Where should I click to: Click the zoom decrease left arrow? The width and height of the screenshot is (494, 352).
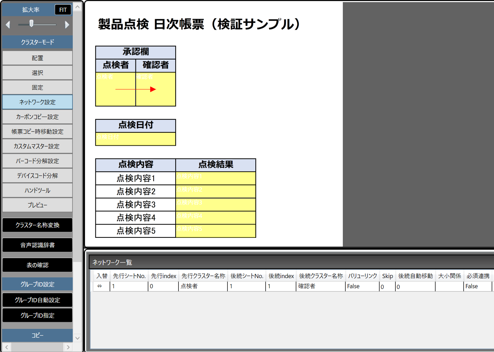8,25
